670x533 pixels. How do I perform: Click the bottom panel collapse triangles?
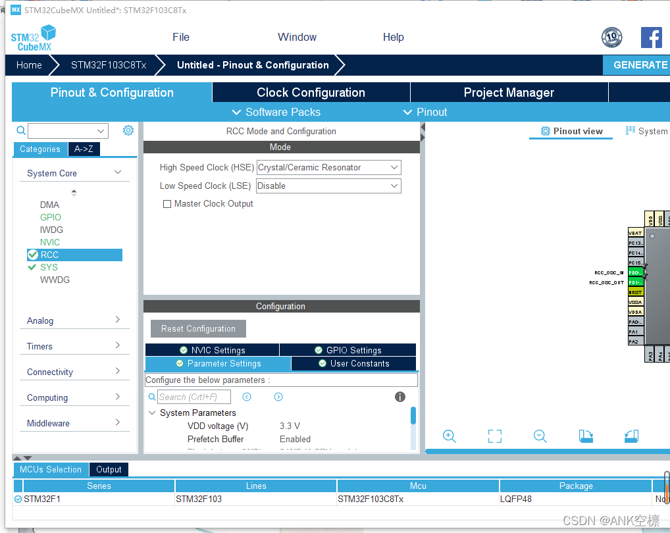tap(22, 458)
